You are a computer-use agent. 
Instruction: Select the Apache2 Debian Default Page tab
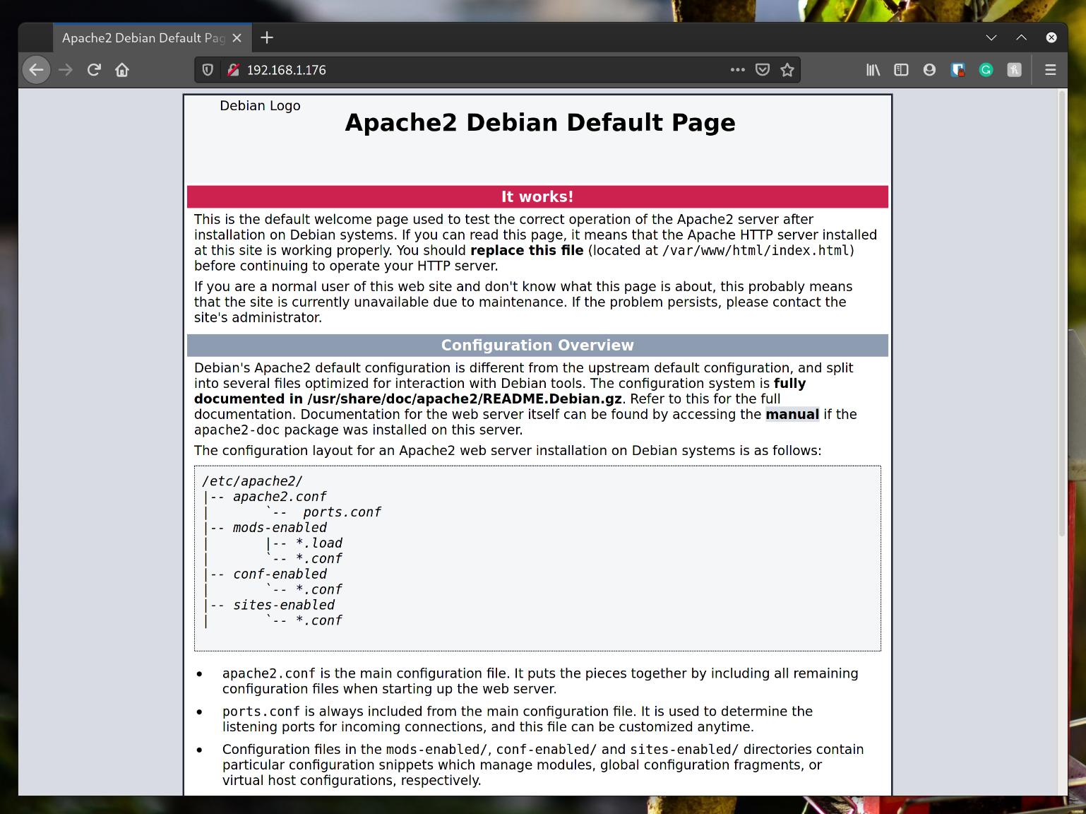pos(144,38)
